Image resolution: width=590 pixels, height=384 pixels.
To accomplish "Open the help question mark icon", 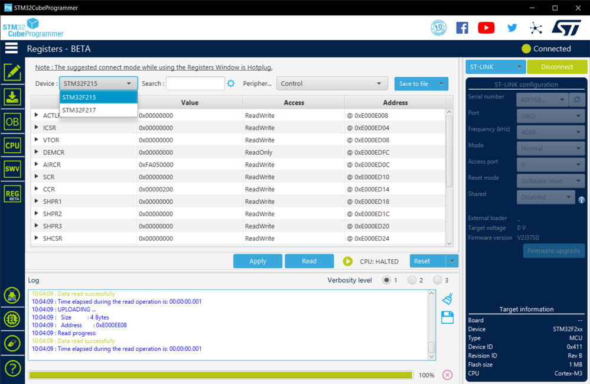I will tap(12, 368).
